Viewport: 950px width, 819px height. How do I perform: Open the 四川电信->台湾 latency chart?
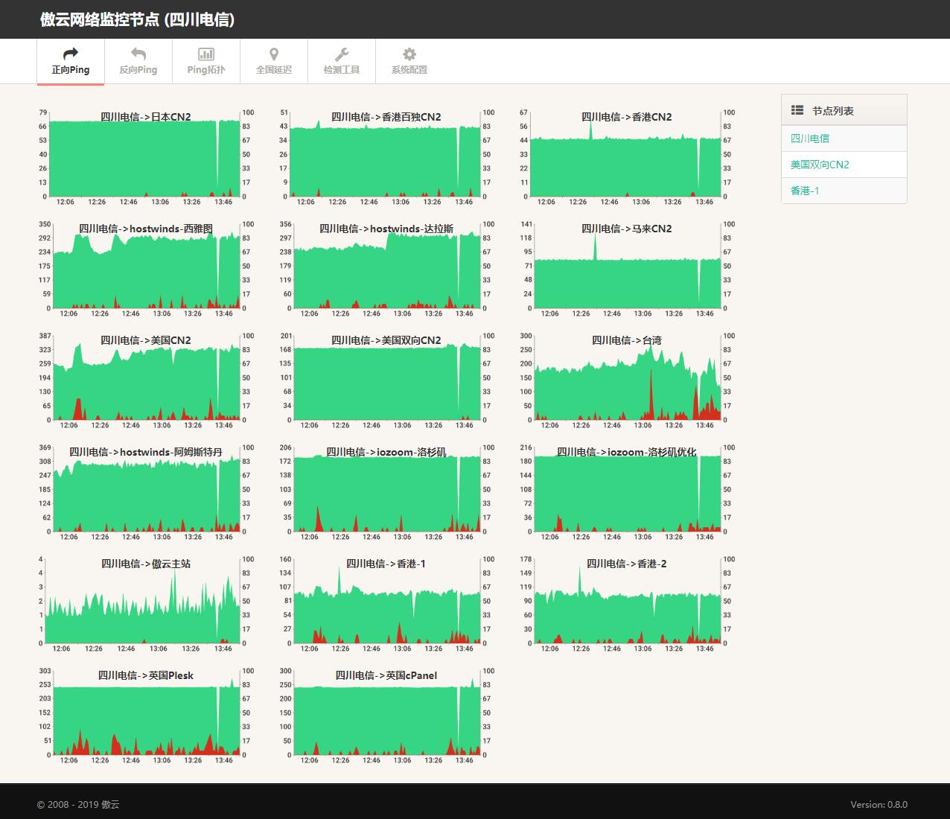tap(627, 380)
